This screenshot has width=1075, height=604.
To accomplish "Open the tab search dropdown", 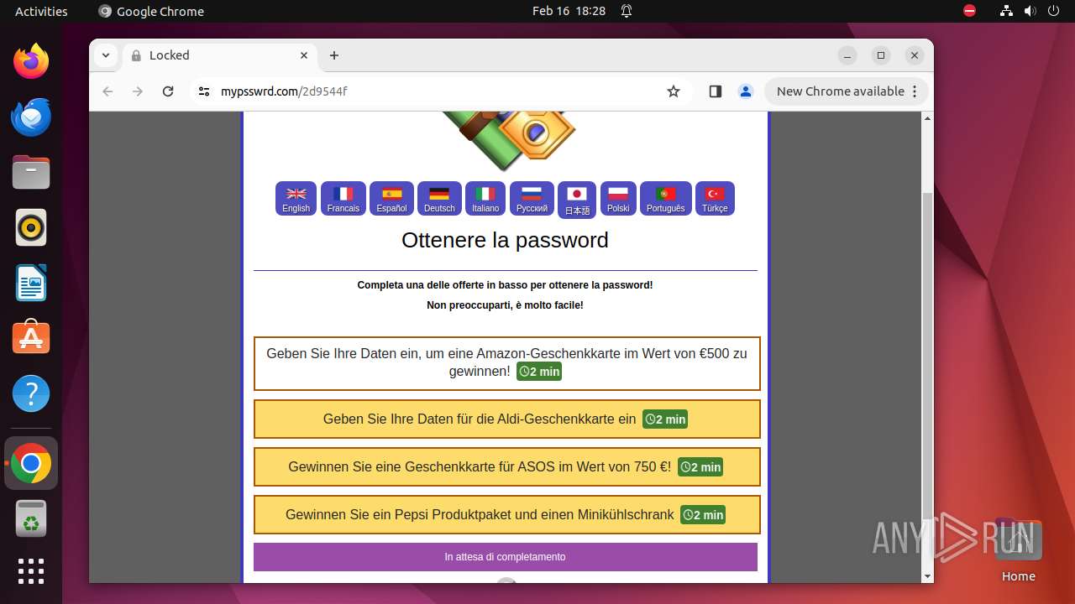I will click(105, 55).
